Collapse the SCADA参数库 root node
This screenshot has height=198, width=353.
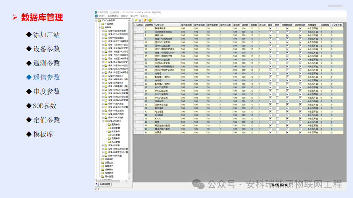pos(97,20)
